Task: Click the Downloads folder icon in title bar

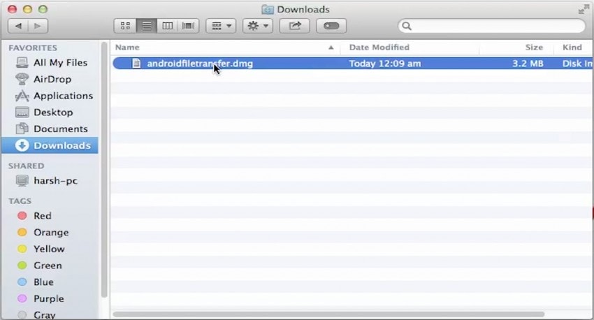Action: pos(268,10)
